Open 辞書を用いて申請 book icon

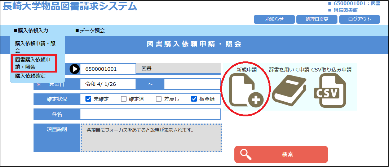(289, 91)
